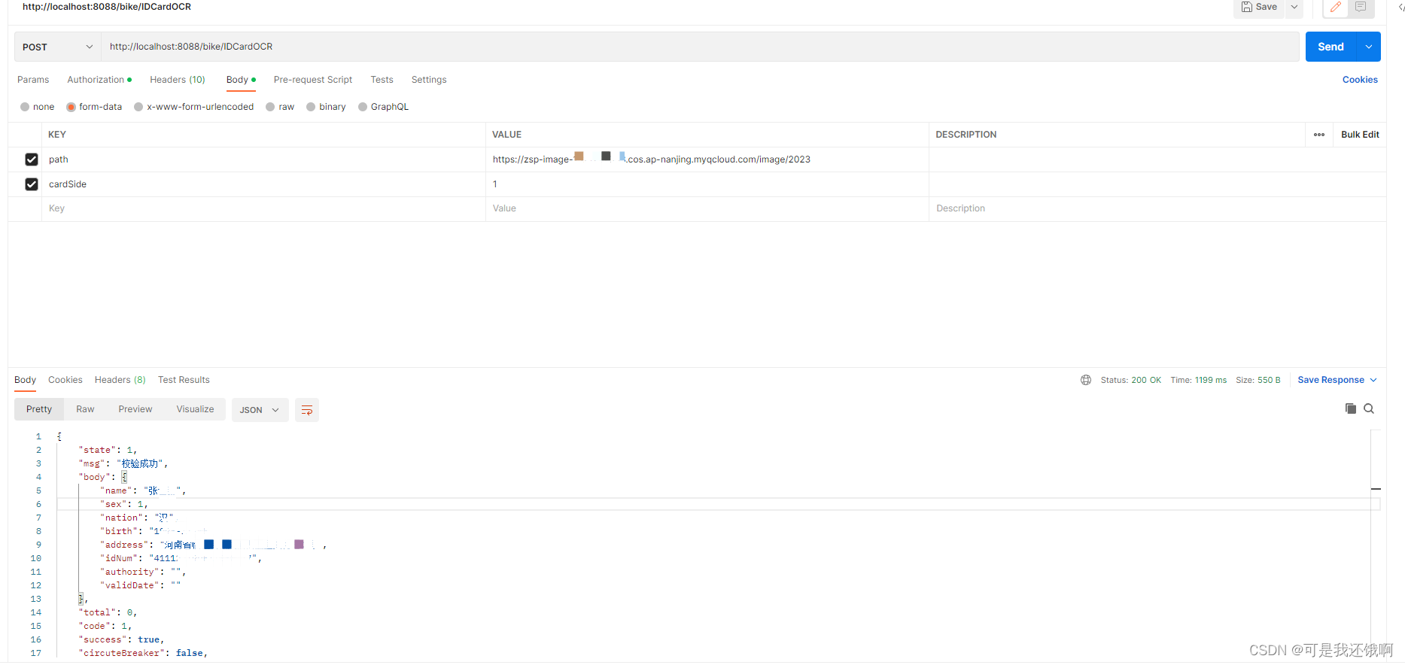The image size is (1405, 665).
Task: Switch to the Raw view
Action: 85,409
